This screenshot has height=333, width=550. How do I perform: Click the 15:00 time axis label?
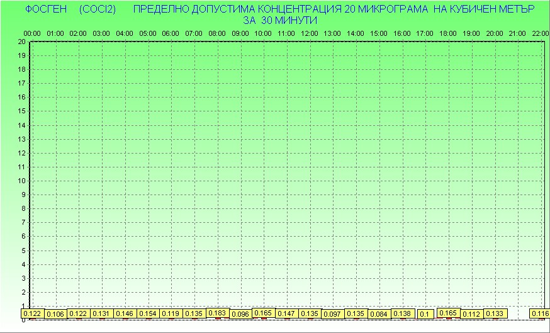tap(378, 33)
